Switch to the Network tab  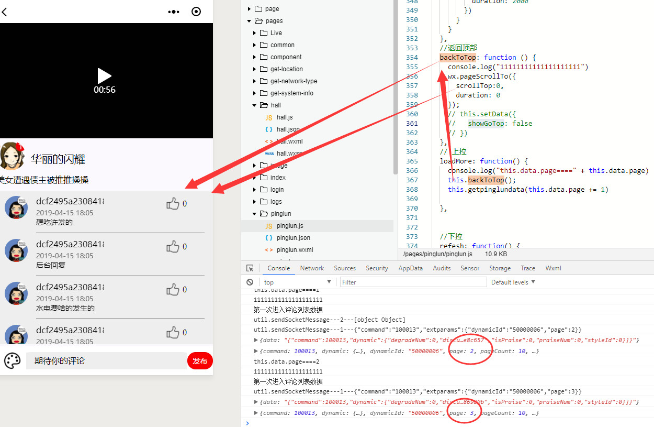click(312, 268)
